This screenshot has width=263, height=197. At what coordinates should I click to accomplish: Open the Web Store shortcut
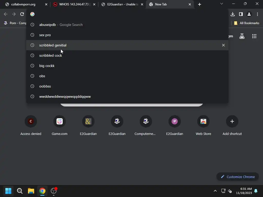click(x=203, y=126)
